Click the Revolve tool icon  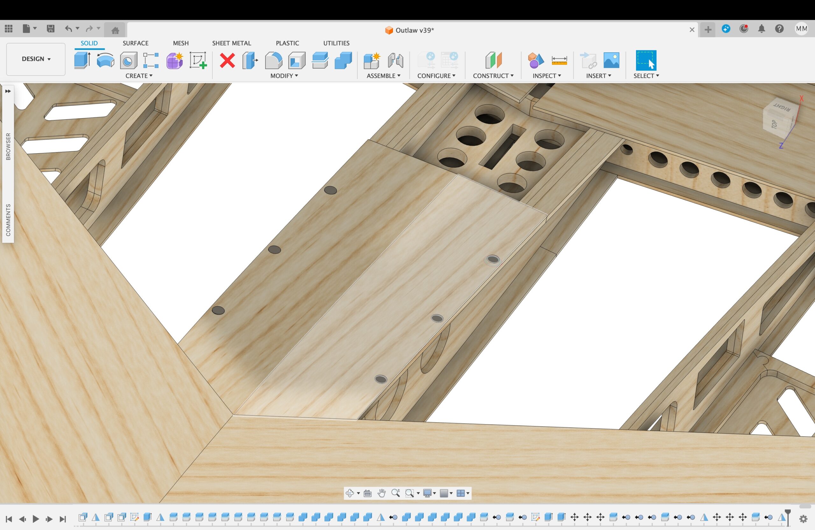(x=105, y=60)
